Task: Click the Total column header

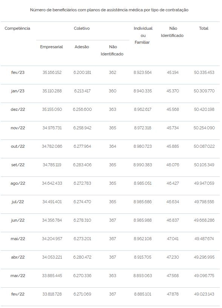Action: (204, 28)
